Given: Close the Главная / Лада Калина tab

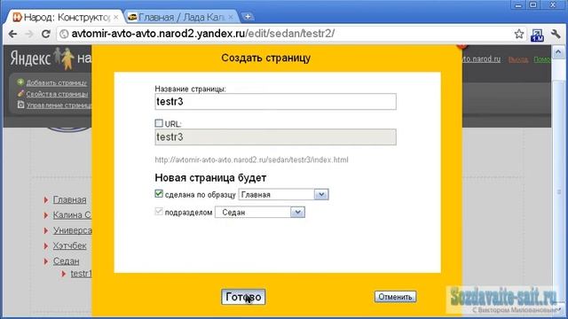Looking at the screenshot, I should click(231, 17).
